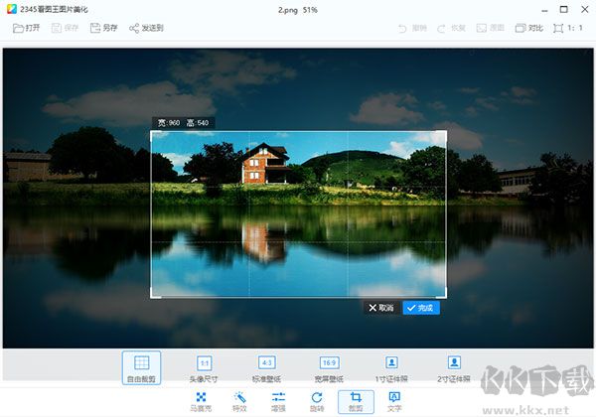Select the 4:3 标准壁纸 crop preset
596x417 pixels.
(266, 368)
